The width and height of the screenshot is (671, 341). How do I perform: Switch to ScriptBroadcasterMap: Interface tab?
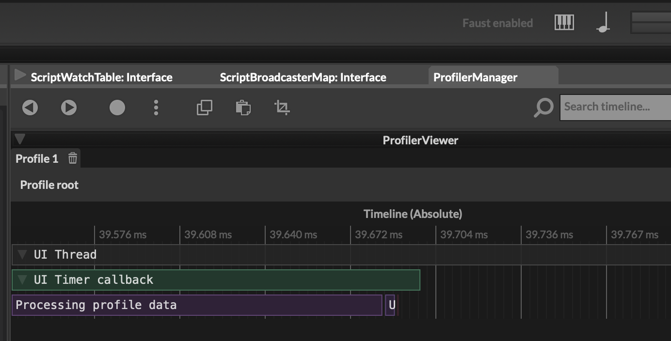(x=303, y=77)
